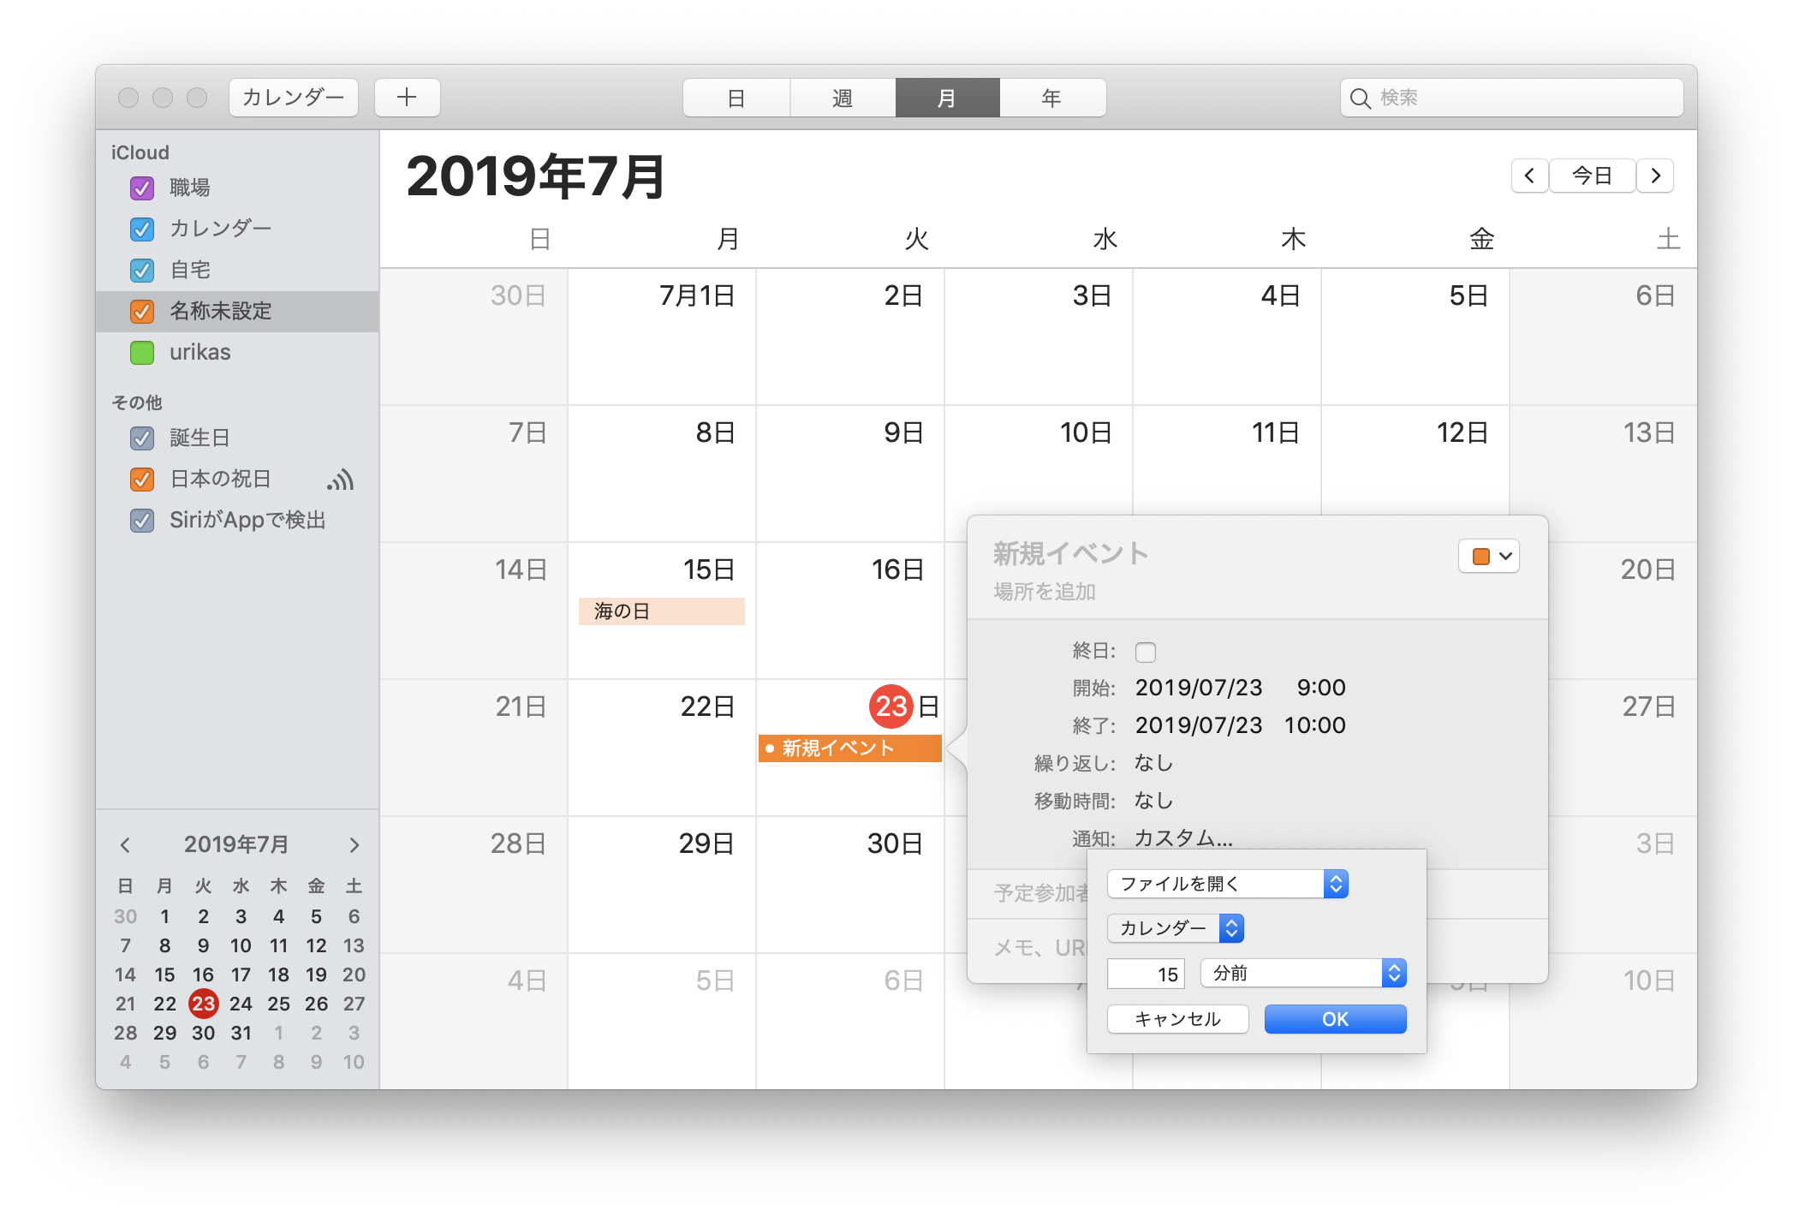Click the 22日 day cell

pyautogui.click(x=662, y=748)
